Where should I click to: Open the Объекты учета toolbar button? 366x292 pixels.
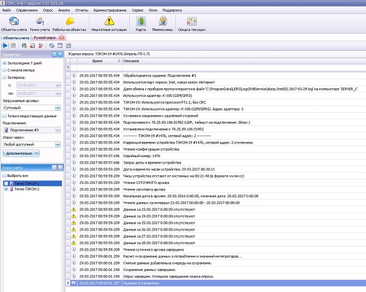(x=14, y=24)
